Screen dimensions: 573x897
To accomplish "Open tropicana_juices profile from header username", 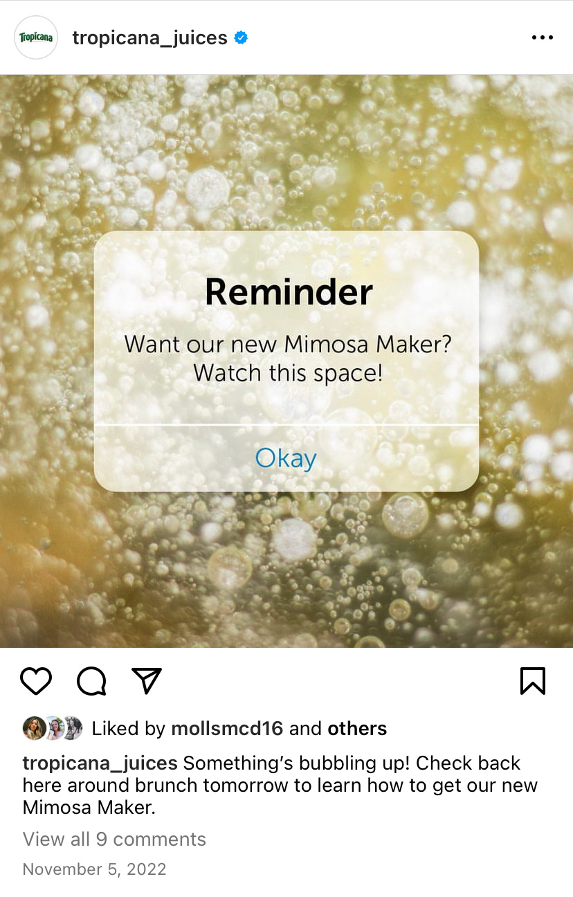I will pos(150,37).
